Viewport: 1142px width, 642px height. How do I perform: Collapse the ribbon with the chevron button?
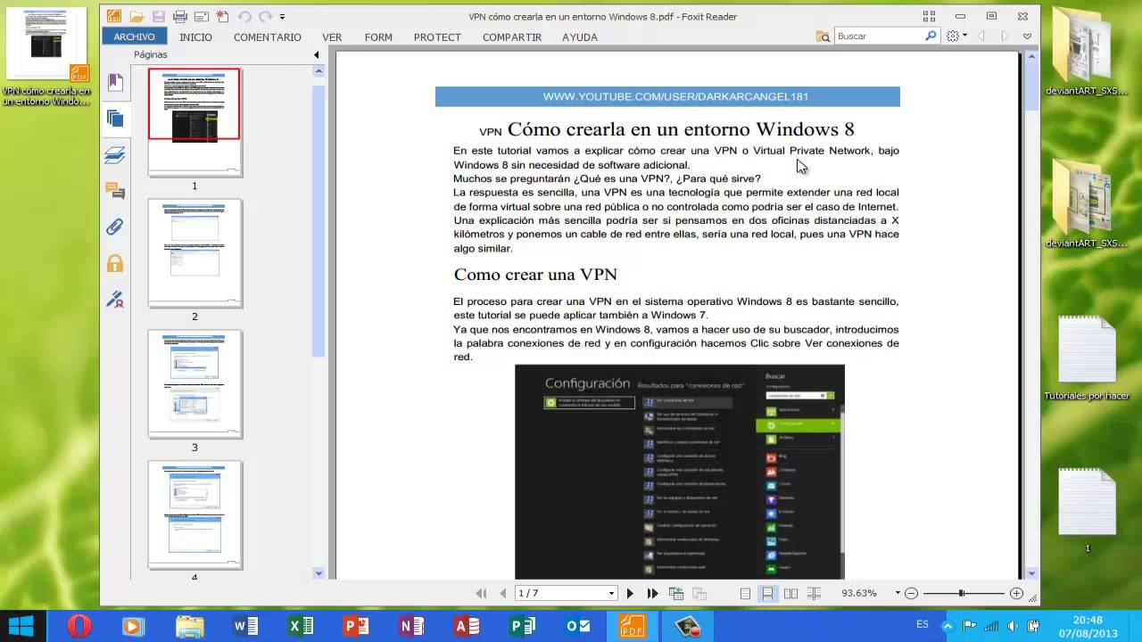click(1027, 36)
